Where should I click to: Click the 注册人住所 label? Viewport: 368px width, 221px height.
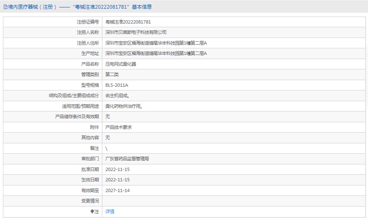click(x=88, y=43)
